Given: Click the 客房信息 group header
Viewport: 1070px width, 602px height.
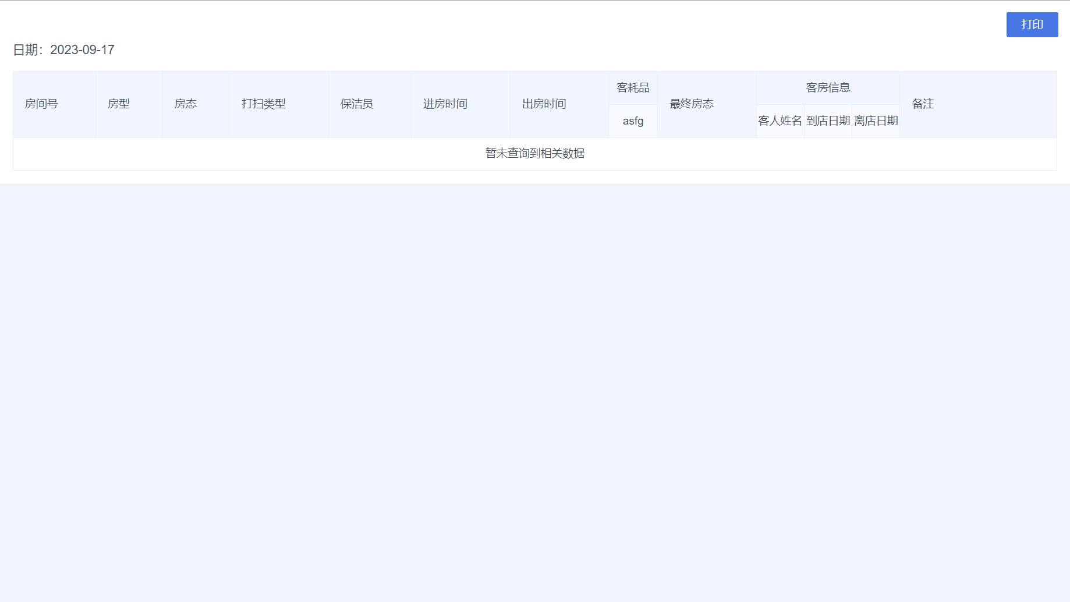Looking at the screenshot, I should 828,88.
